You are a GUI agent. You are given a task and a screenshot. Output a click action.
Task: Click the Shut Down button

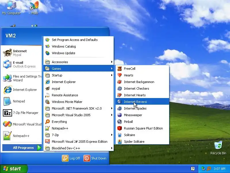point(95,158)
